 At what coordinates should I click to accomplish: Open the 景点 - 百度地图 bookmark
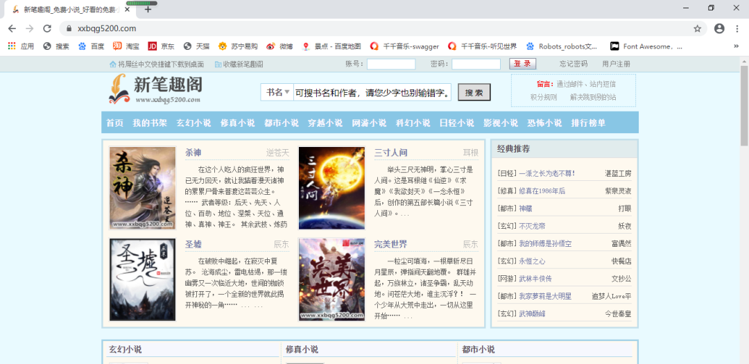pyautogui.click(x=332, y=46)
